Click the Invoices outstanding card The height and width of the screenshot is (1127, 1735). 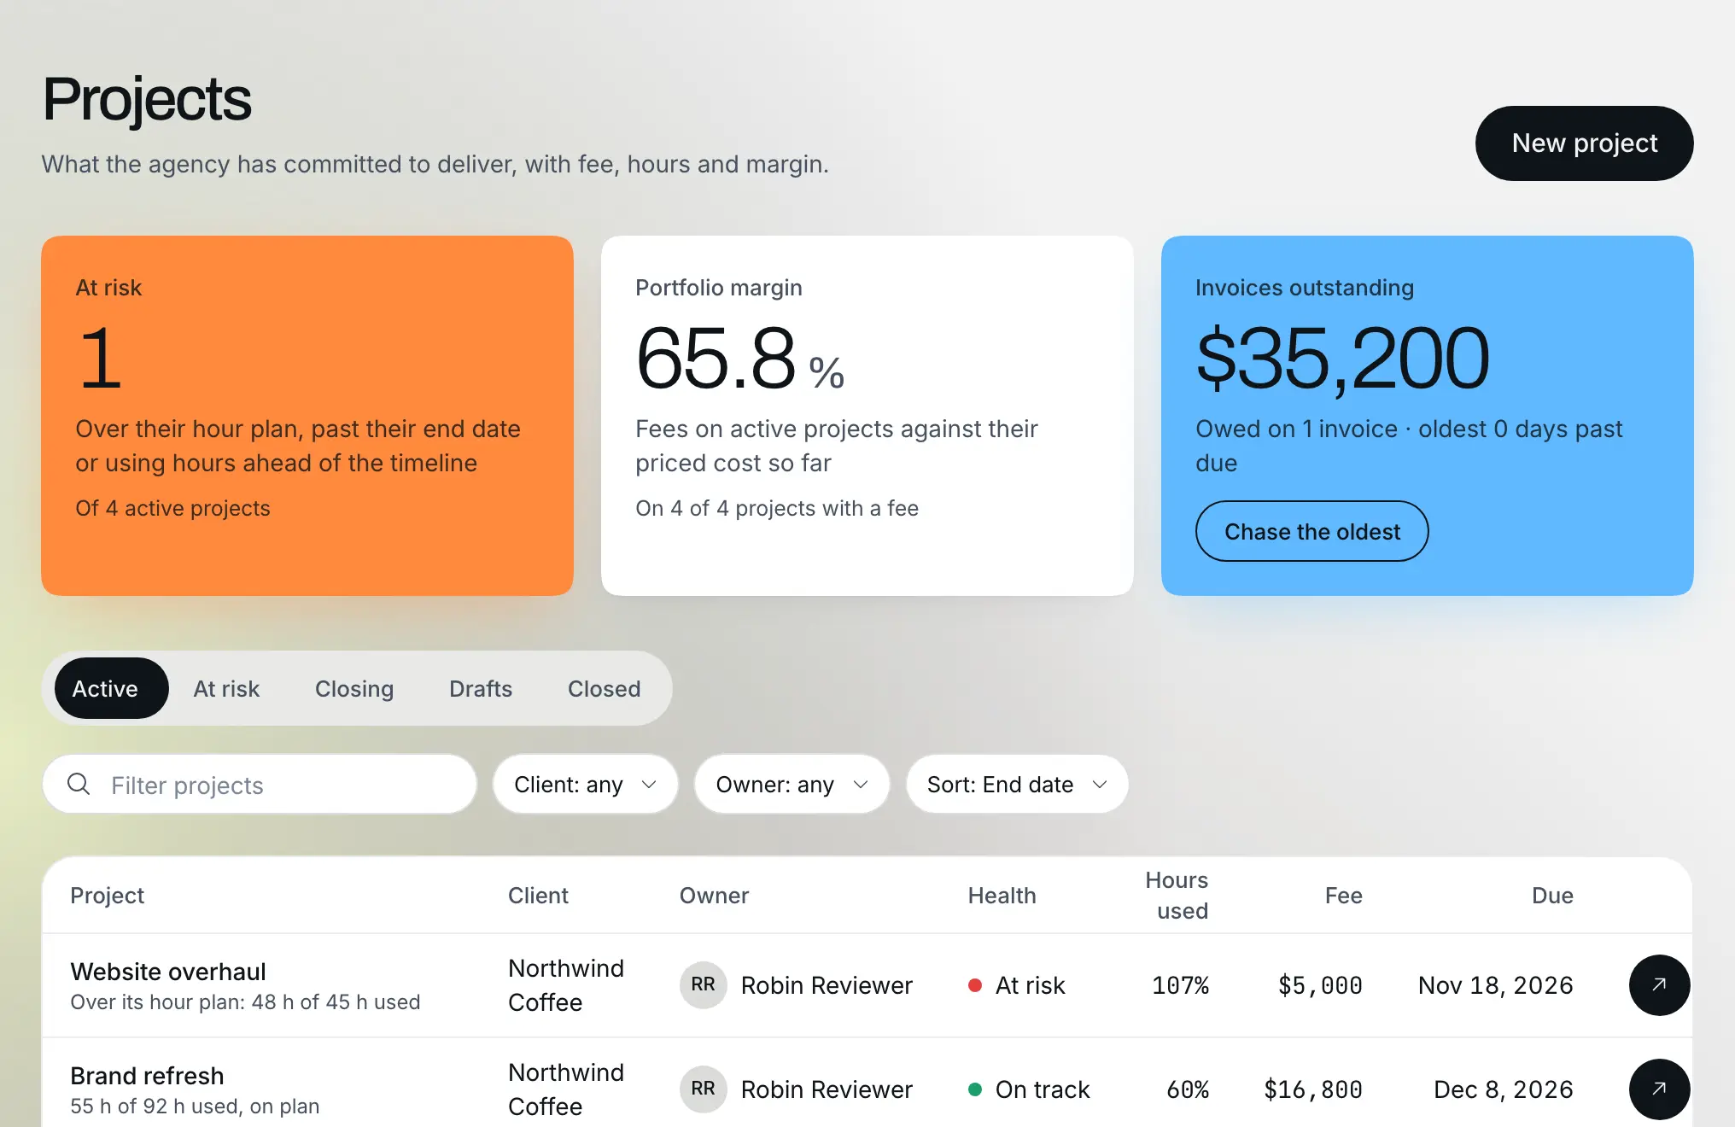[1427, 416]
